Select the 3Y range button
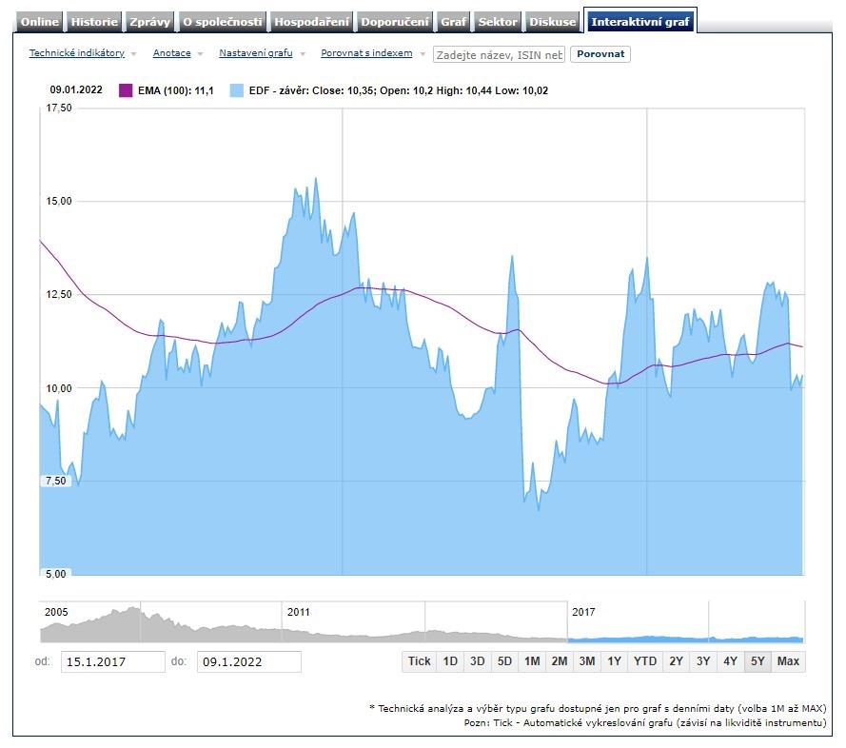 click(703, 661)
